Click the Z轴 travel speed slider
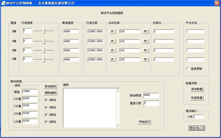 (44, 50)
